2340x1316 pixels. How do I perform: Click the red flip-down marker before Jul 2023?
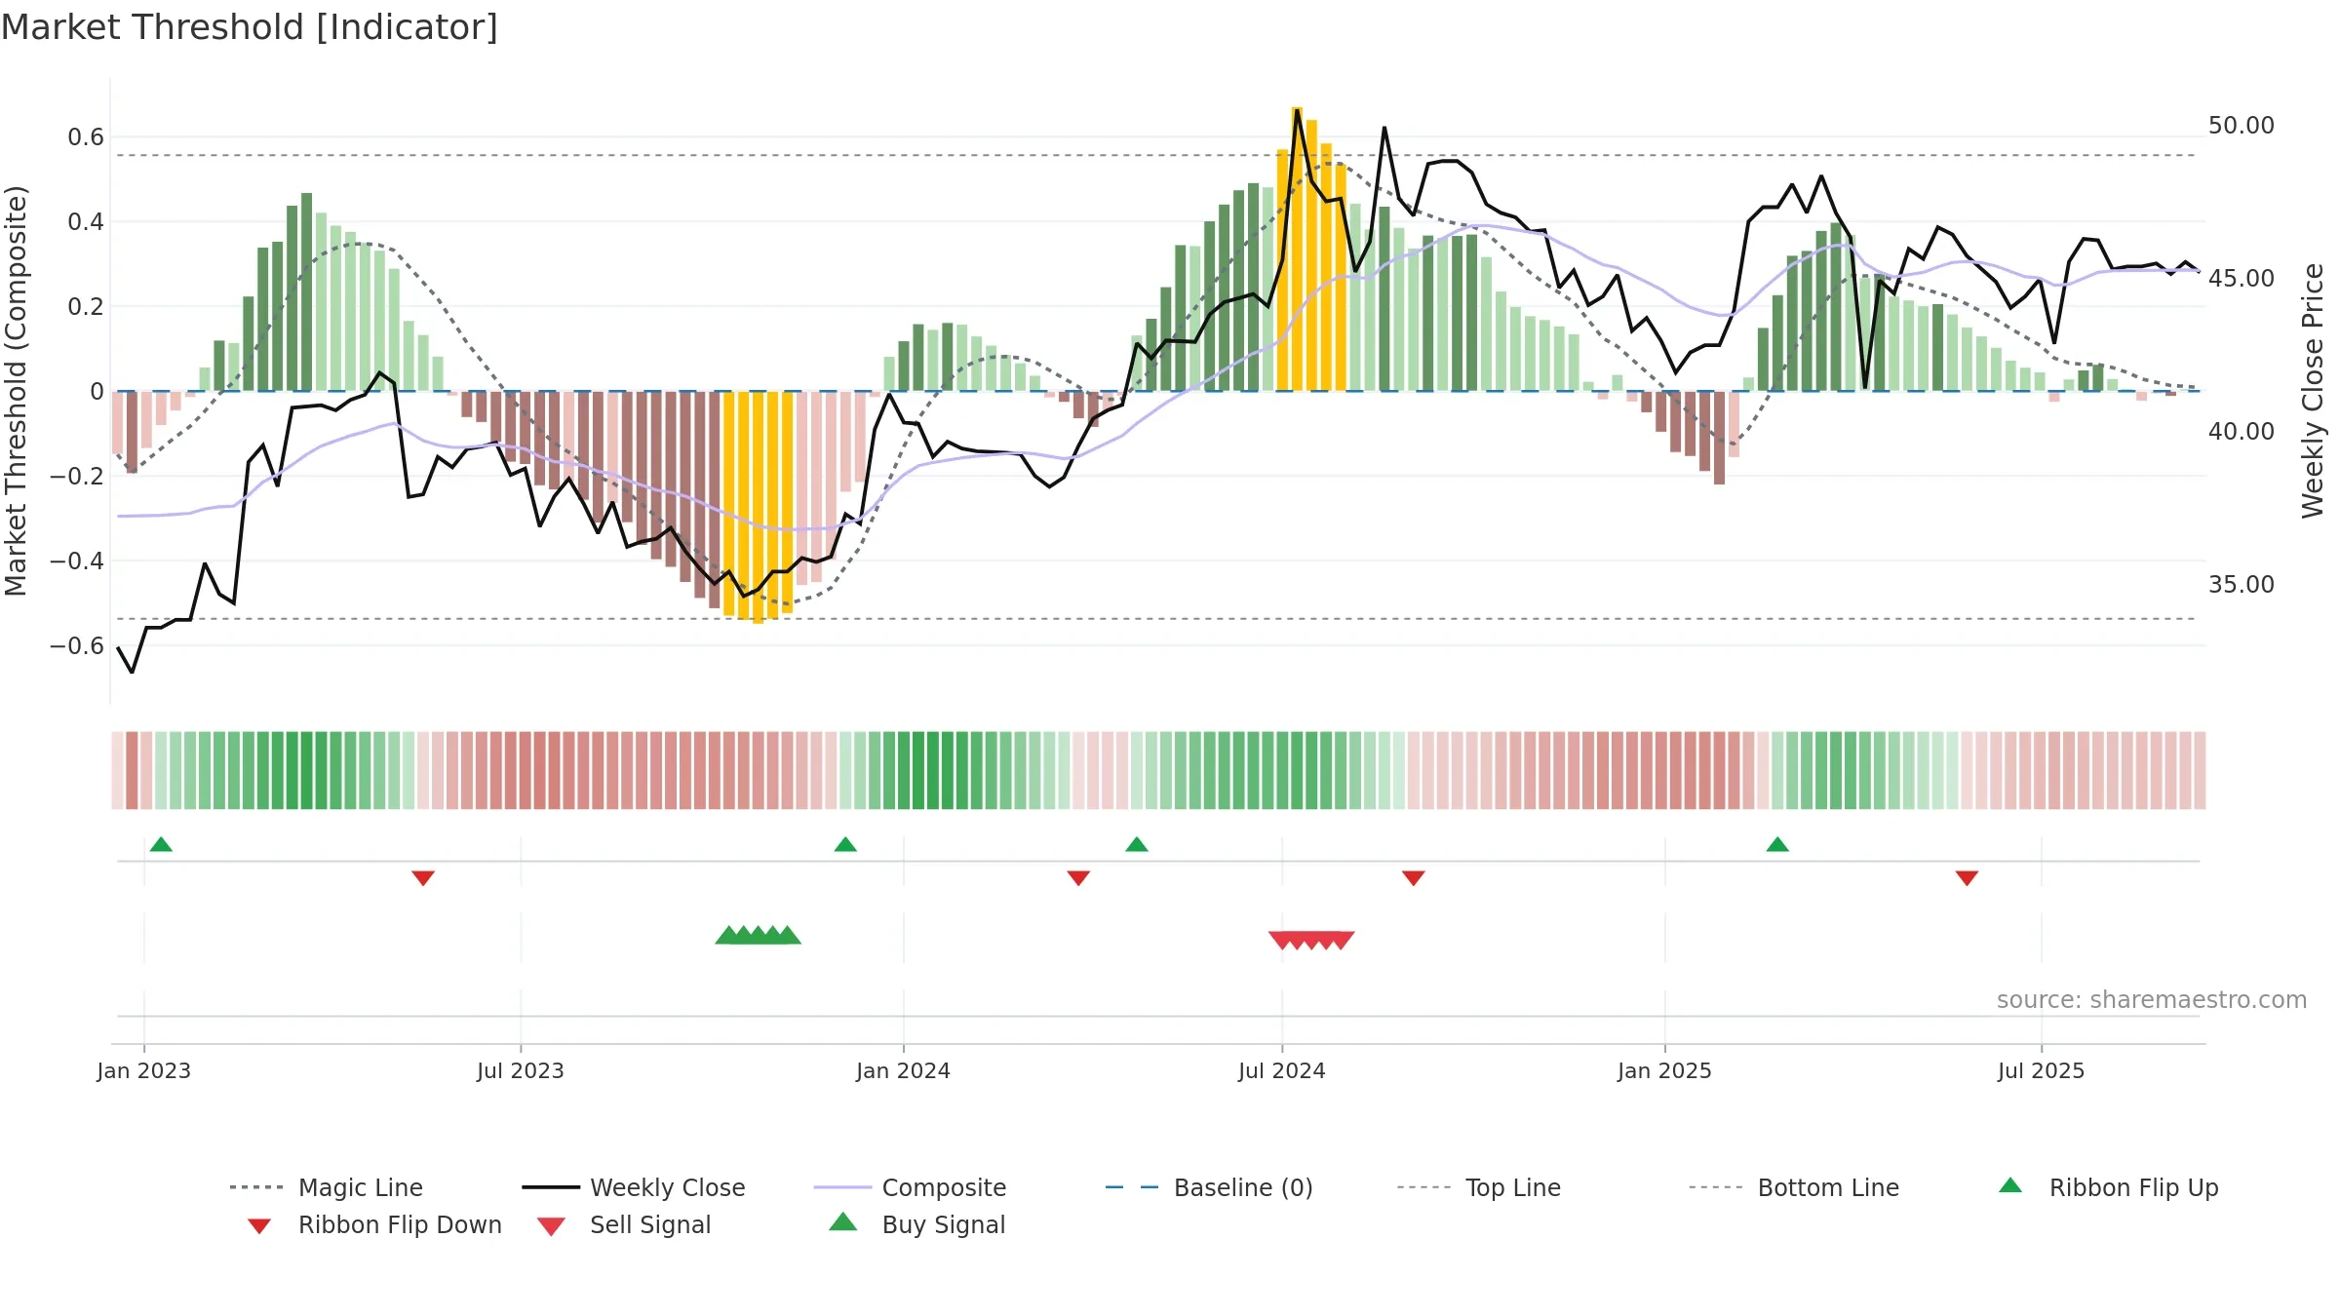(423, 878)
